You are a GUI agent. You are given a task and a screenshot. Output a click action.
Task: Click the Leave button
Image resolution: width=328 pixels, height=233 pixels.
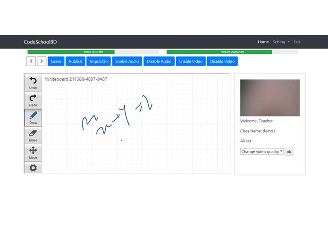pyautogui.click(x=56, y=61)
